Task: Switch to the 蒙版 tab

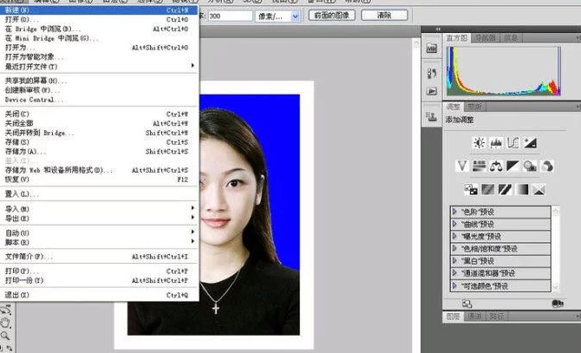Action: (x=474, y=107)
